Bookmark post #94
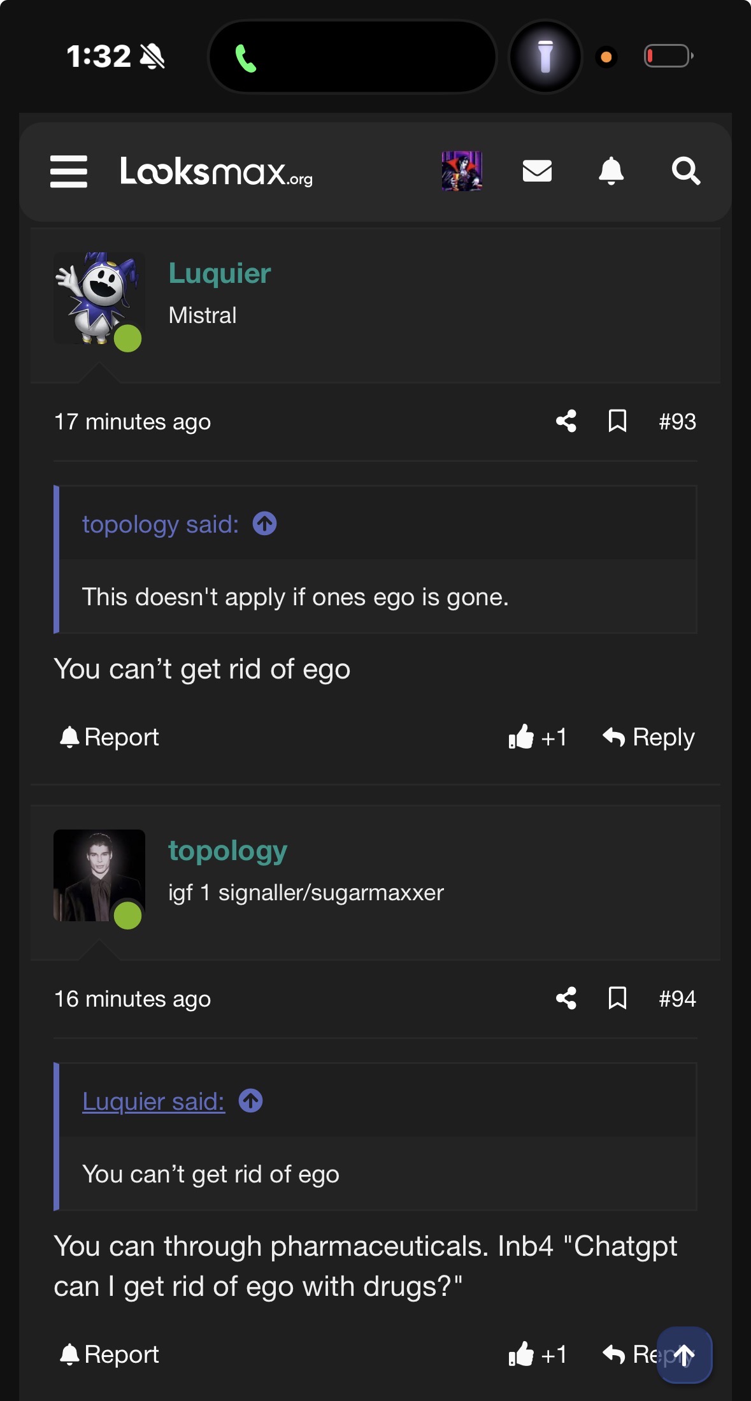751x1401 pixels. (x=617, y=998)
